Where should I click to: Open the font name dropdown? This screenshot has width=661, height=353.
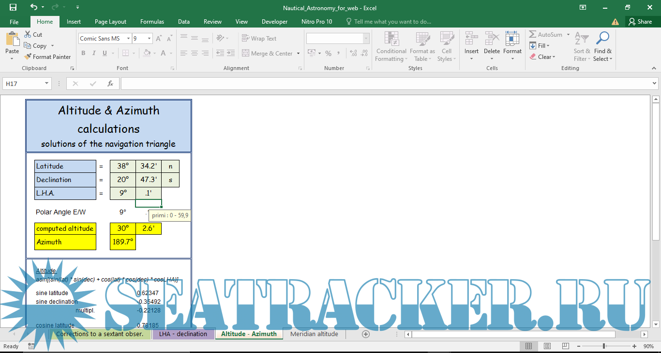point(128,39)
